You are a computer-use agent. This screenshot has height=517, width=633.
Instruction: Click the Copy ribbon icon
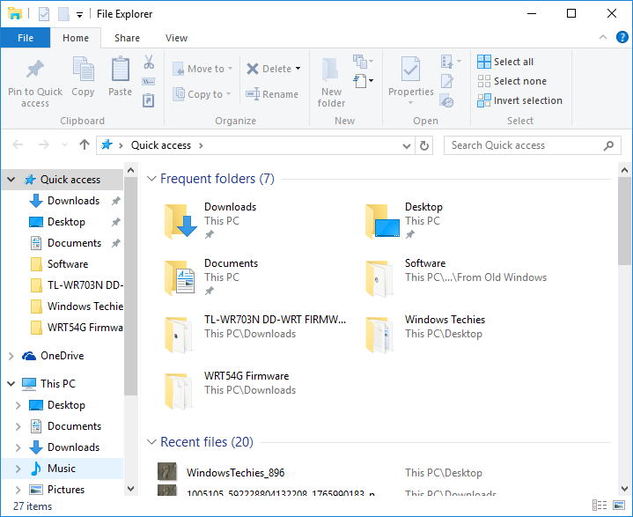point(83,69)
